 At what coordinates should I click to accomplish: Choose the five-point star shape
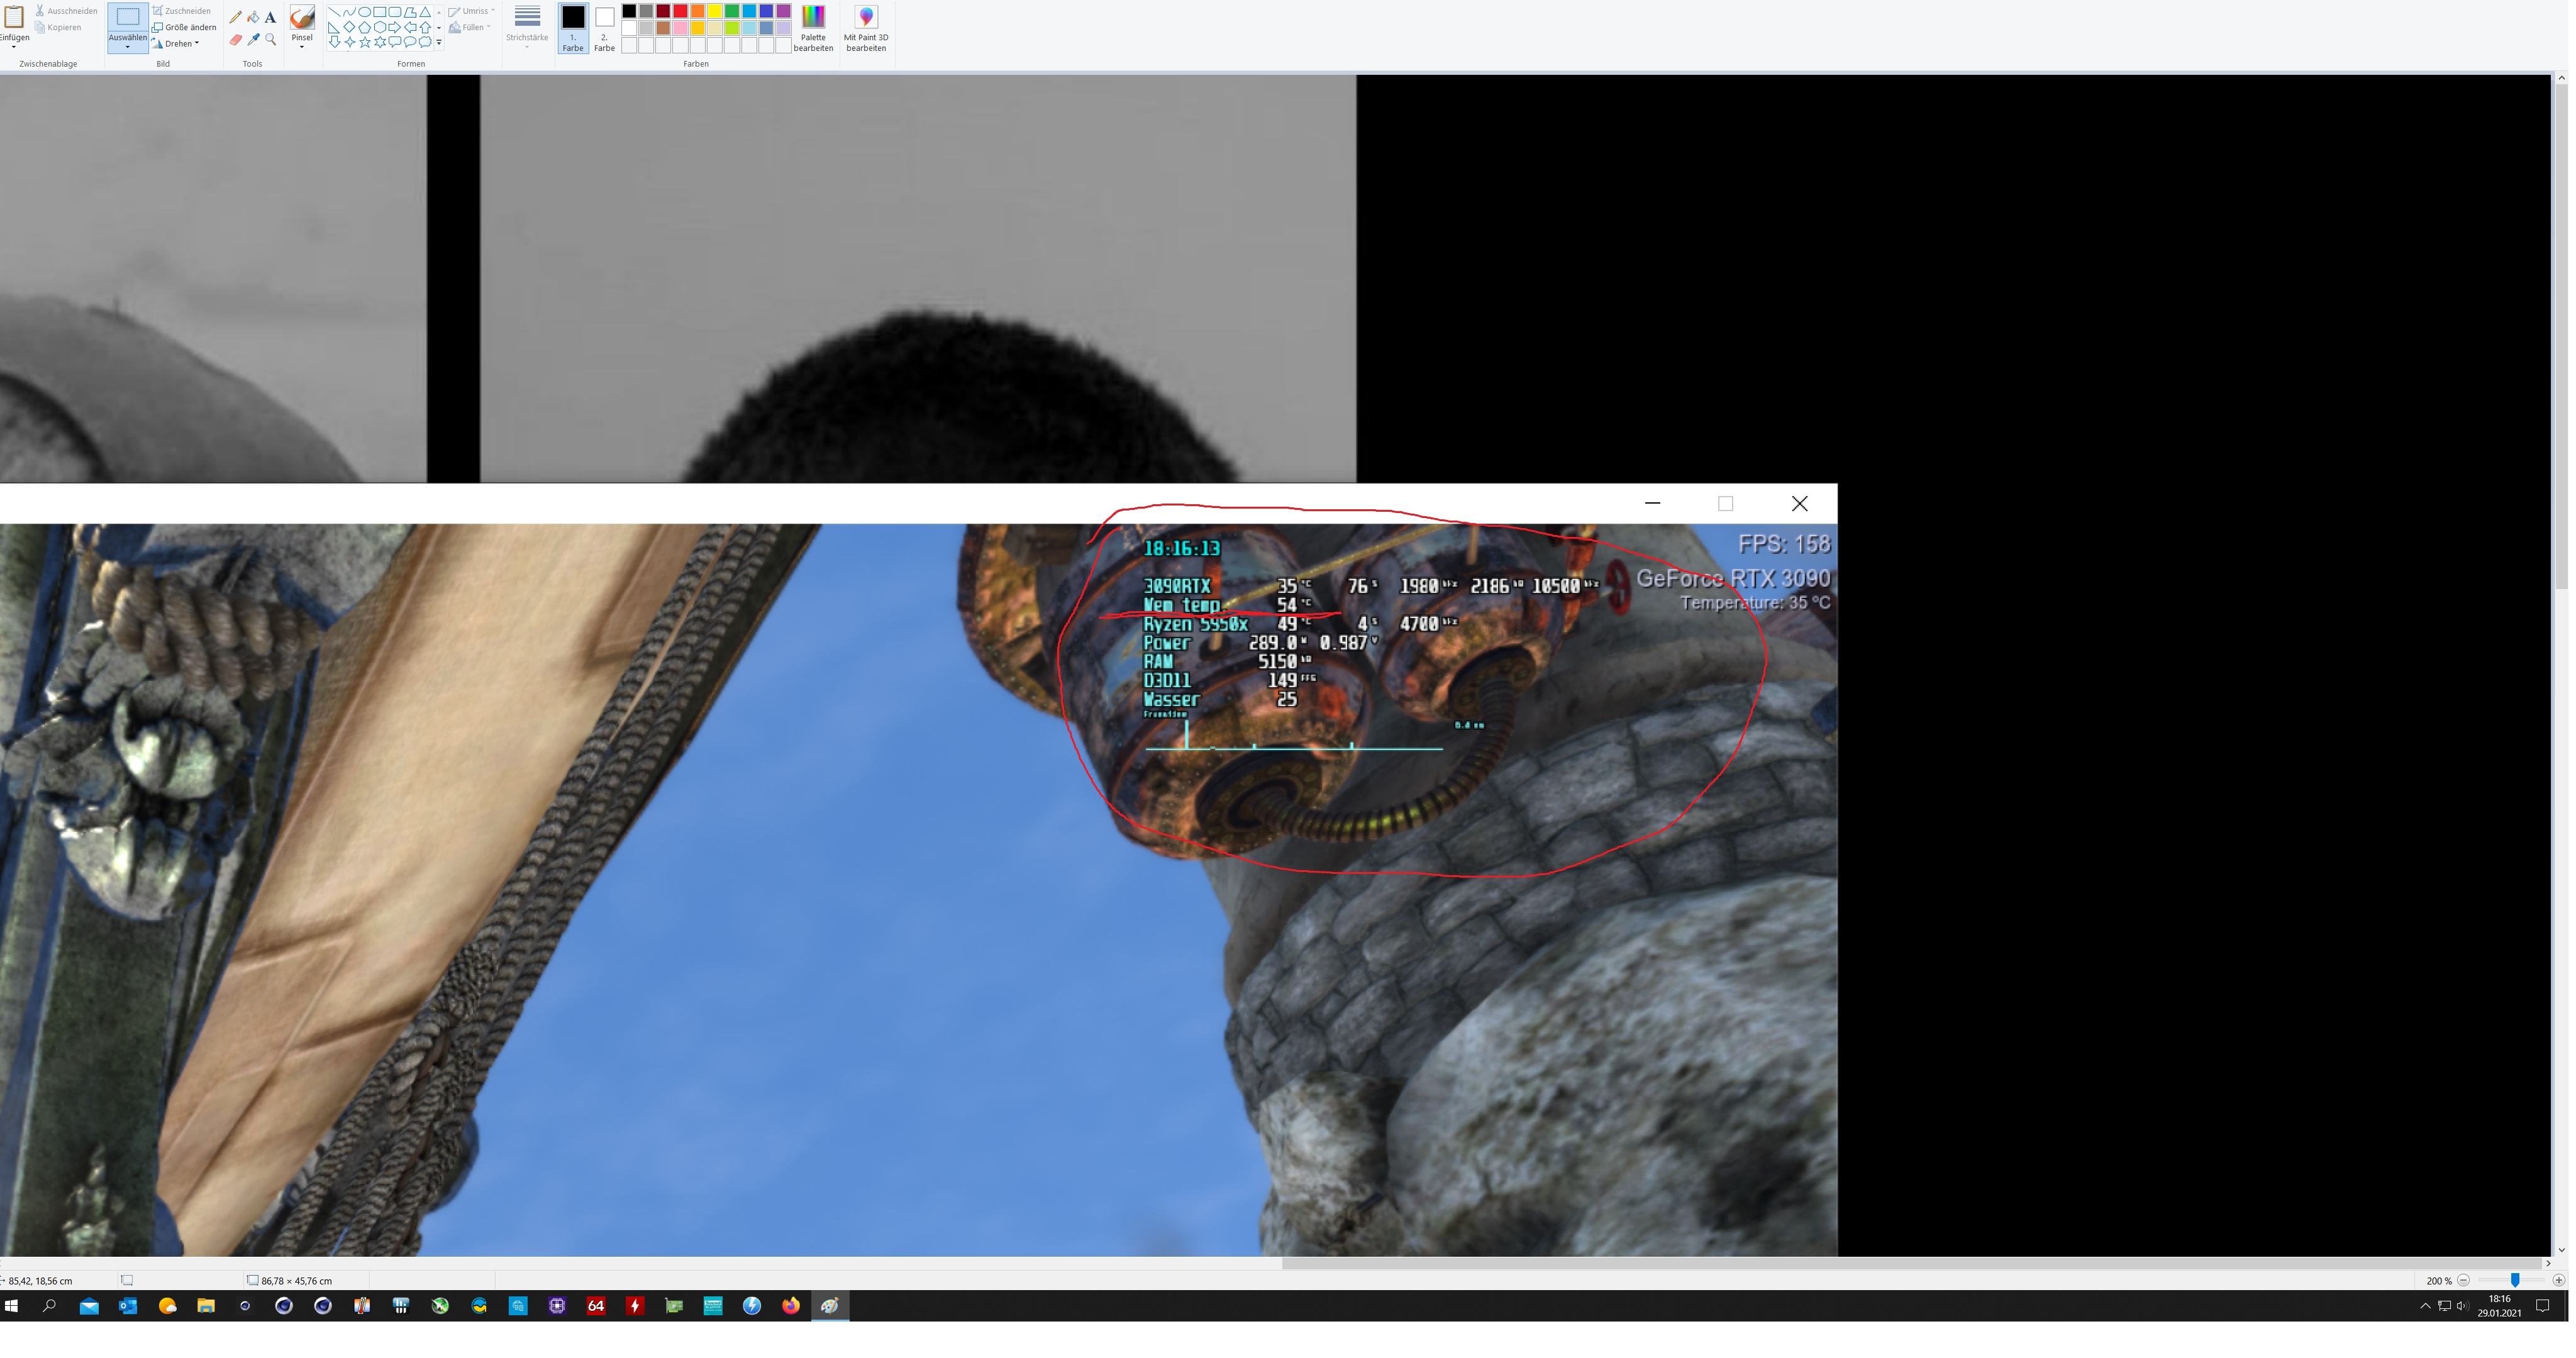[365, 42]
